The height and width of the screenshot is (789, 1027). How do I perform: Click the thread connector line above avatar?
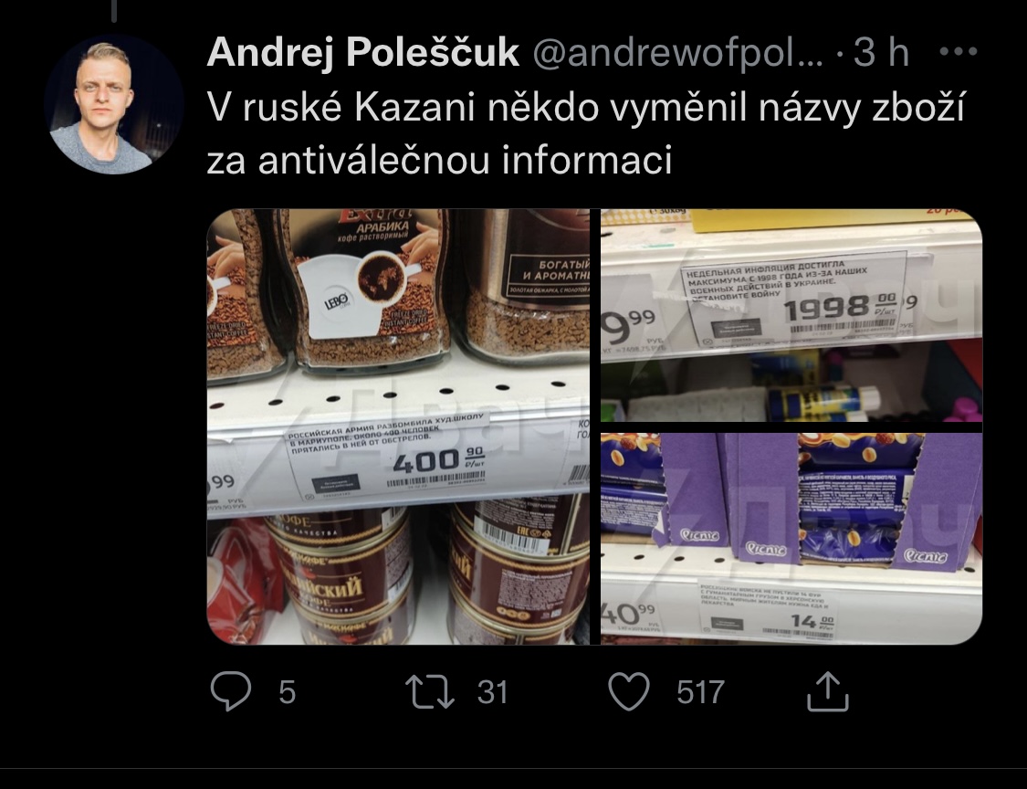click(x=114, y=11)
